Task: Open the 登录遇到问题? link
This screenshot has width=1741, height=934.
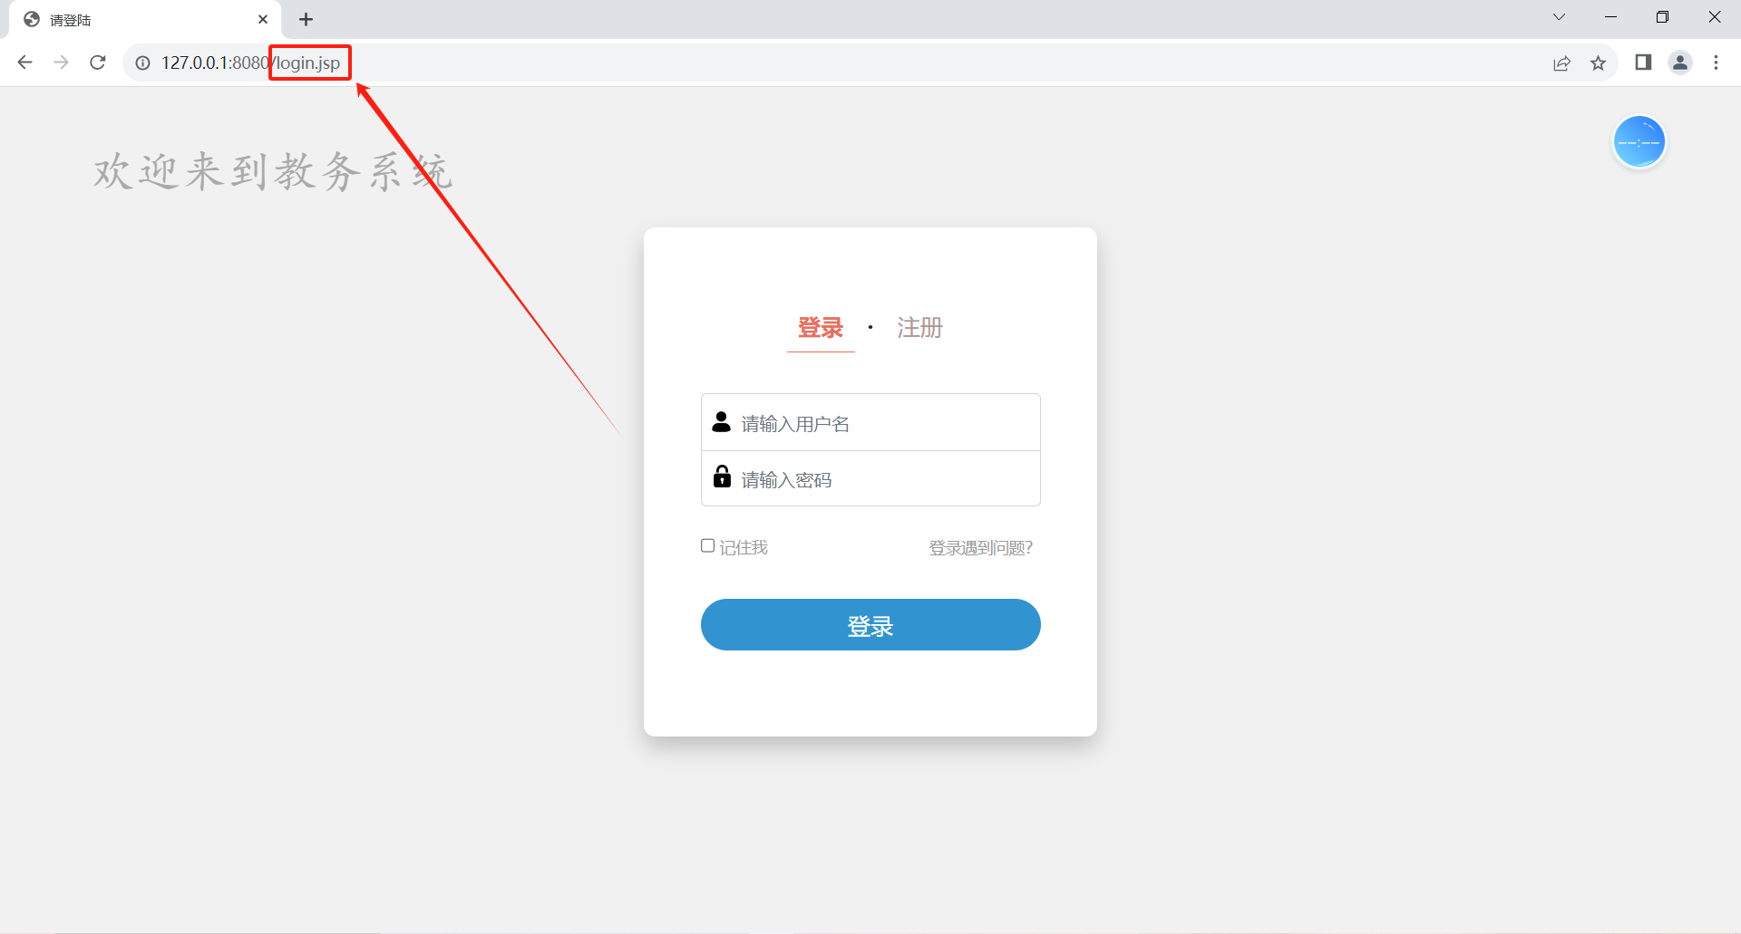Action: coord(981,547)
